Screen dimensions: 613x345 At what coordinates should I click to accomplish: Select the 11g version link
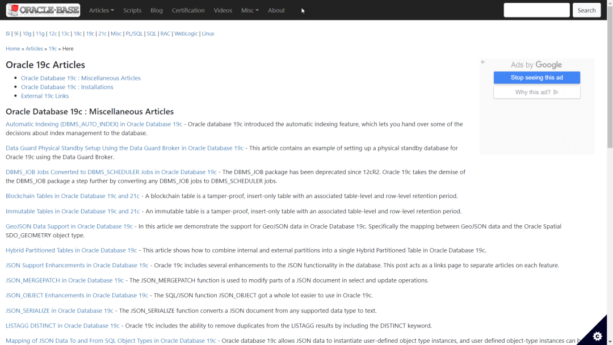point(40,33)
